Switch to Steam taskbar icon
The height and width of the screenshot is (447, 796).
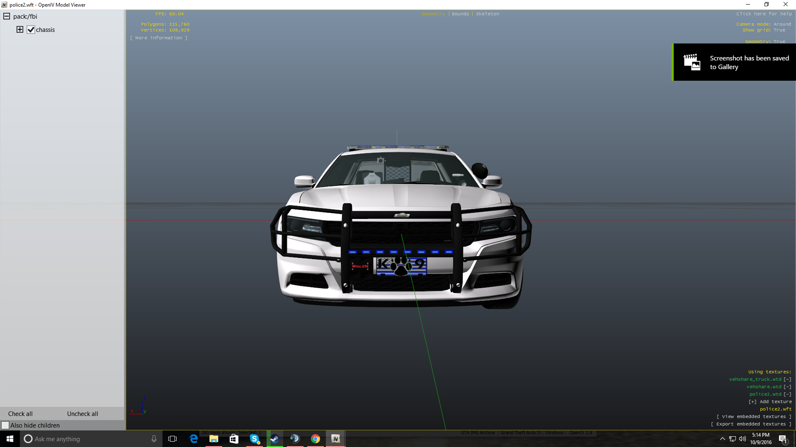coord(274,439)
